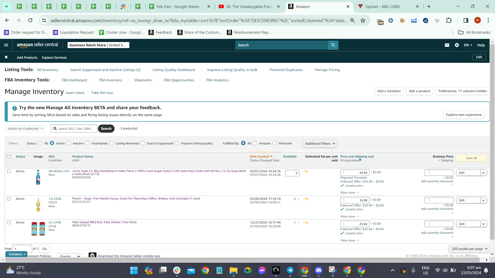Click the search magnifier button in header

[x=333, y=45]
